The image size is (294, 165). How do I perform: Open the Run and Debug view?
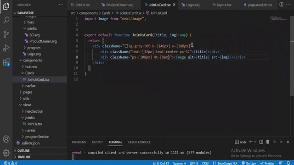coord(6,48)
